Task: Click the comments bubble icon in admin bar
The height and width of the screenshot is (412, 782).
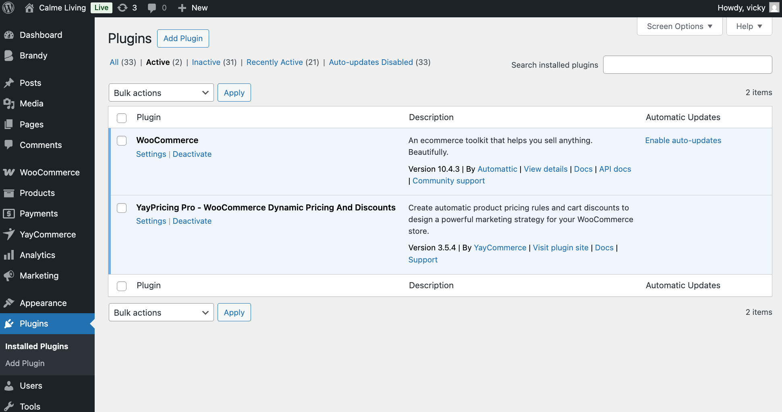Action: pos(152,8)
